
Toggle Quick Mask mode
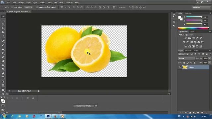tap(3, 105)
